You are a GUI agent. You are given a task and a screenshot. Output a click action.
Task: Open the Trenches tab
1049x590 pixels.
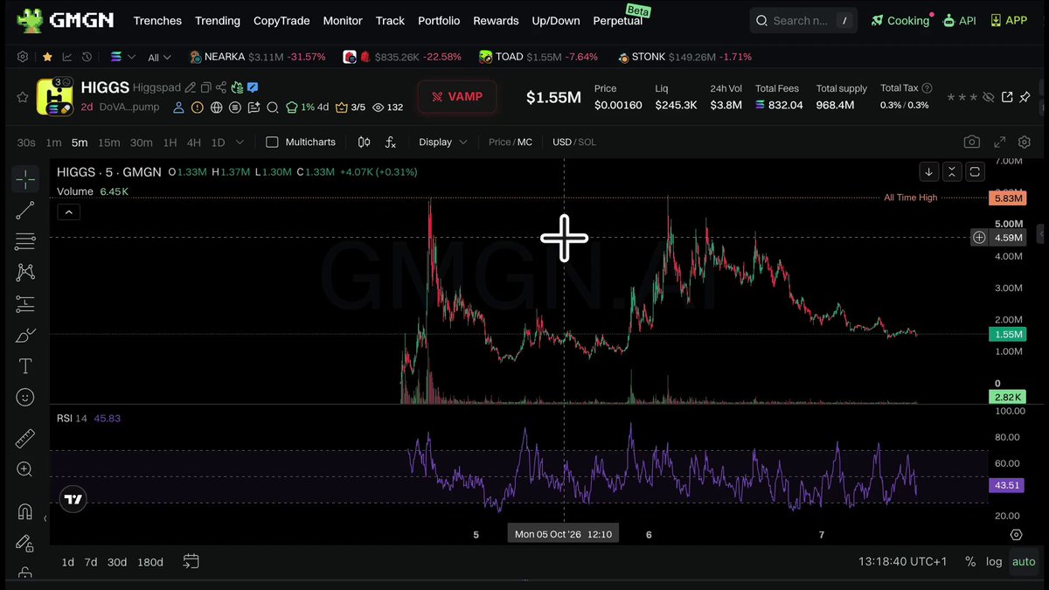tap(157, 20)
